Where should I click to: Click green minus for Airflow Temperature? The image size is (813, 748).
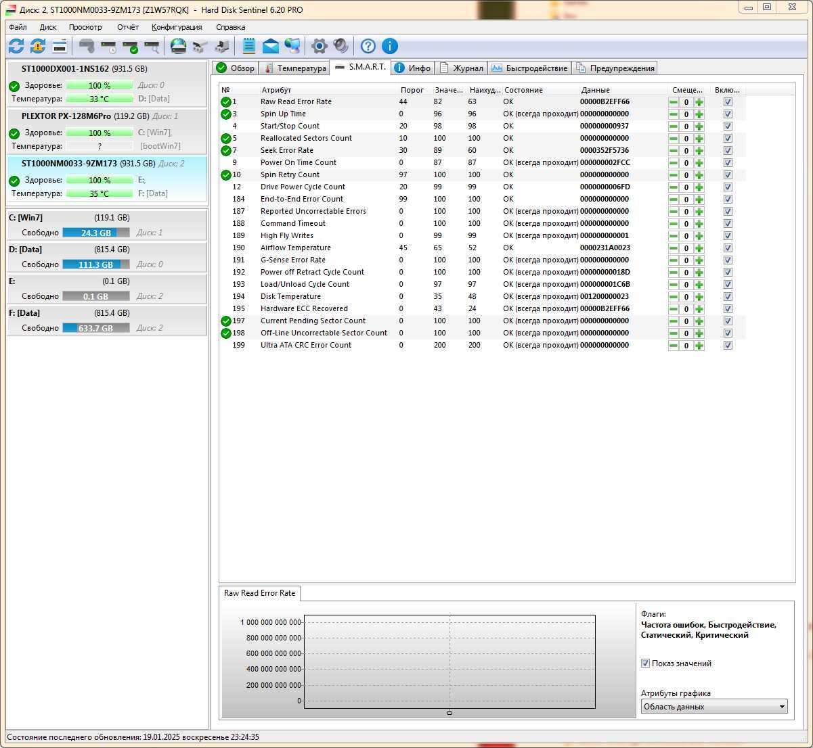pos(674,248)
